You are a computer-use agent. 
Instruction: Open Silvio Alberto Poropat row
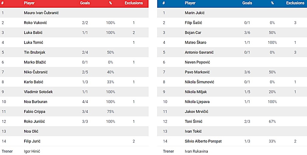pos(232,141)
